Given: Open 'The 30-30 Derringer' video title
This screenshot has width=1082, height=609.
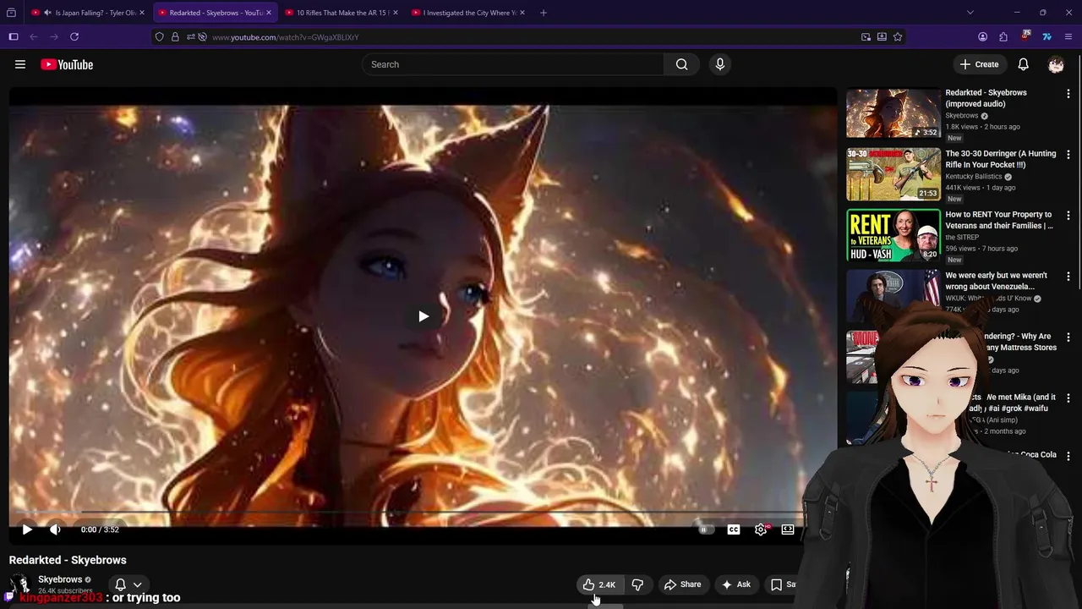Looking at the screenshot, I should point(1001,159).
